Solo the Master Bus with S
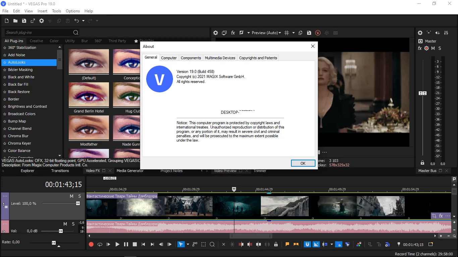The image size is (458, 257). coord(440,48)
